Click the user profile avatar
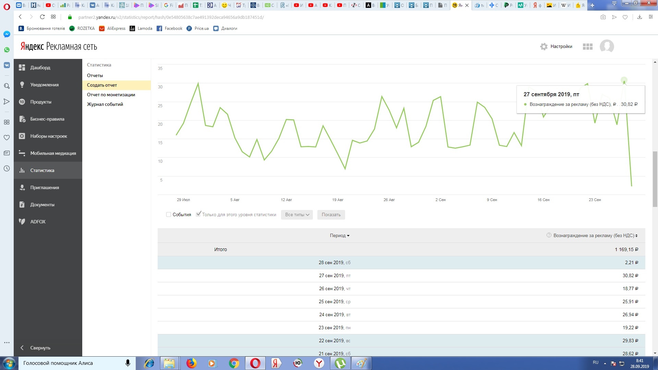 (607, 47)
